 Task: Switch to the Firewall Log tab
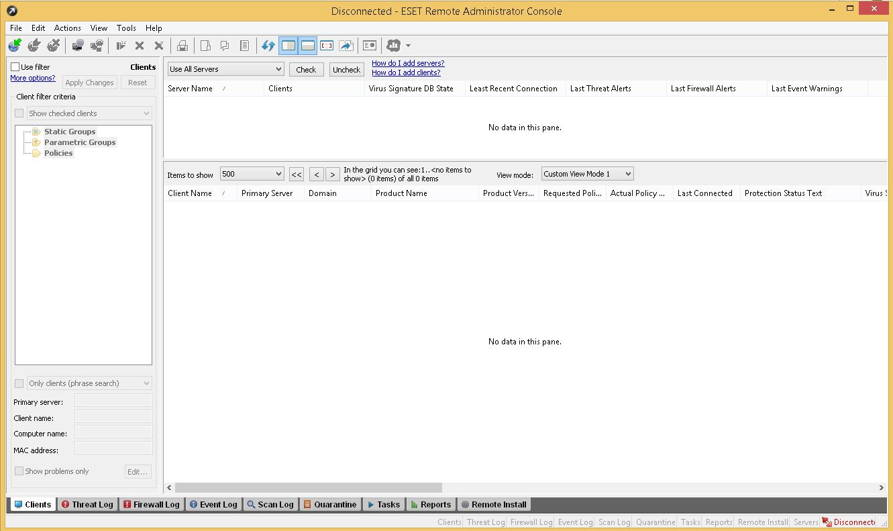pos(151,504)
